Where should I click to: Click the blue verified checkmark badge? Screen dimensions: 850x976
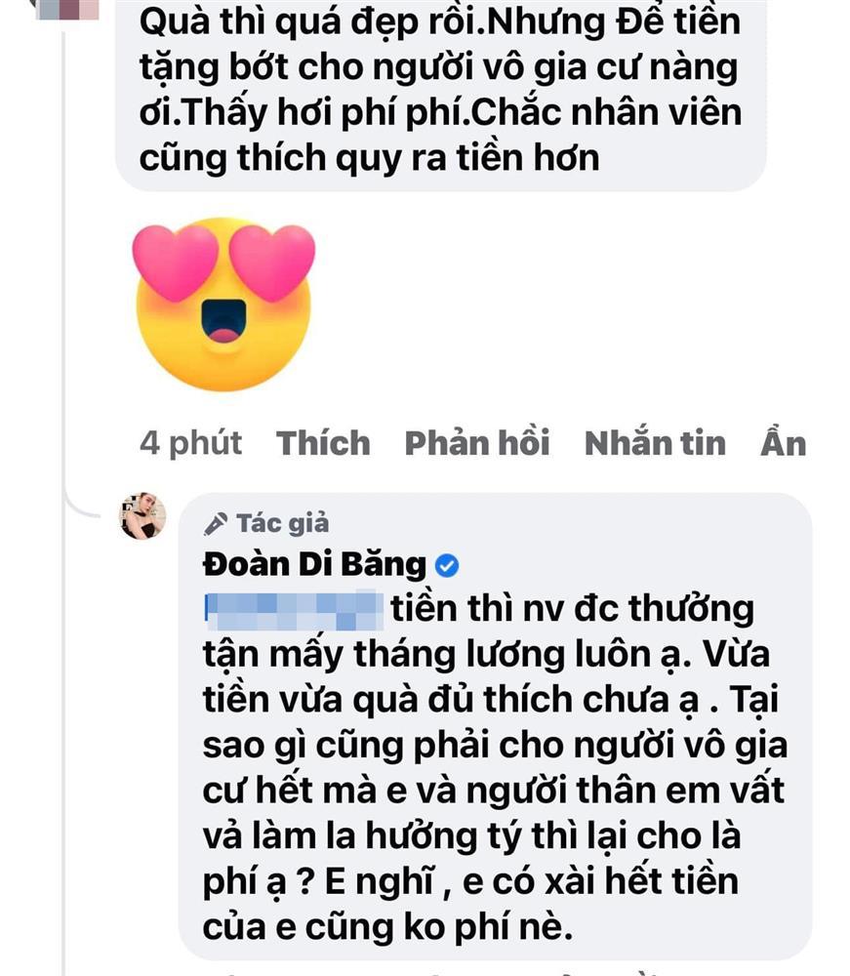point(446,565)
